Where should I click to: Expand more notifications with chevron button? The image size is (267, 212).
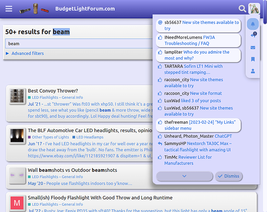pos(184,176)
